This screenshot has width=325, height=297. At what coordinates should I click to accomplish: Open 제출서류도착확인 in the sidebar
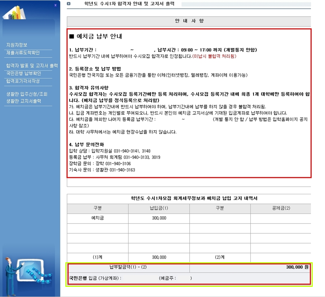23,53
